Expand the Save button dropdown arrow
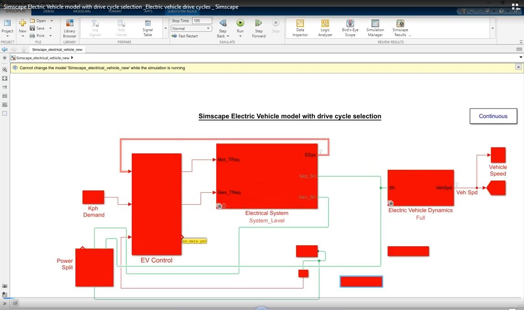This screenshot has height=310, width=524. [x=51, y=28]
